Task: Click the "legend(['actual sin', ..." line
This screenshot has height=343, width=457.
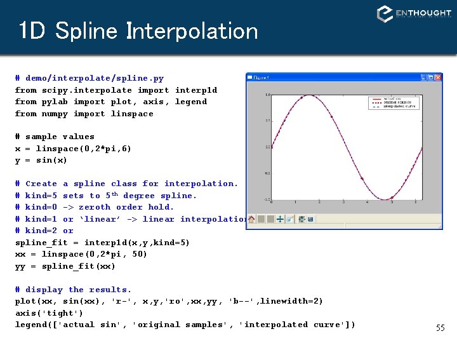Action: tap(185, 325)
